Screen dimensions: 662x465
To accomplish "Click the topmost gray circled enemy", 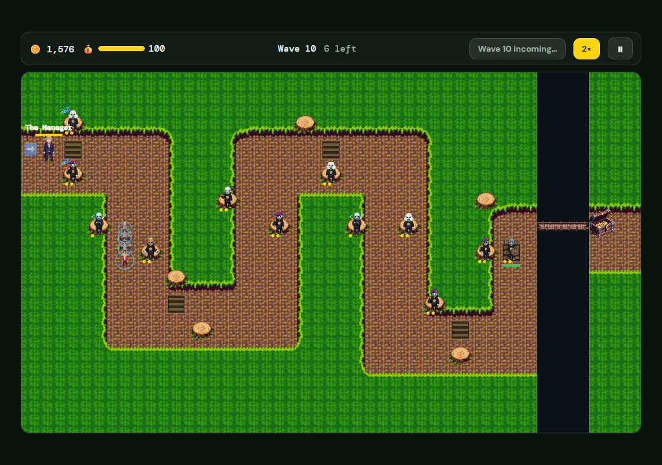I will pyautogui.click(x=125, y=228).
